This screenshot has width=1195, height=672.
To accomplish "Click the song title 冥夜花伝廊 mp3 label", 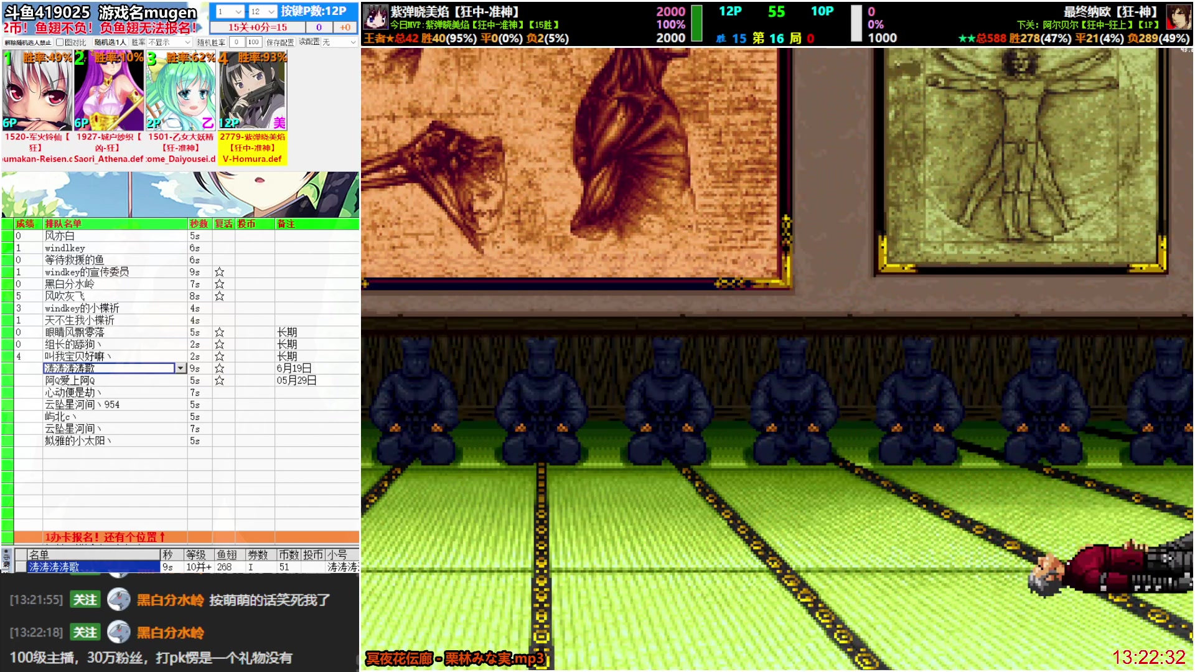I will point(455,658).
